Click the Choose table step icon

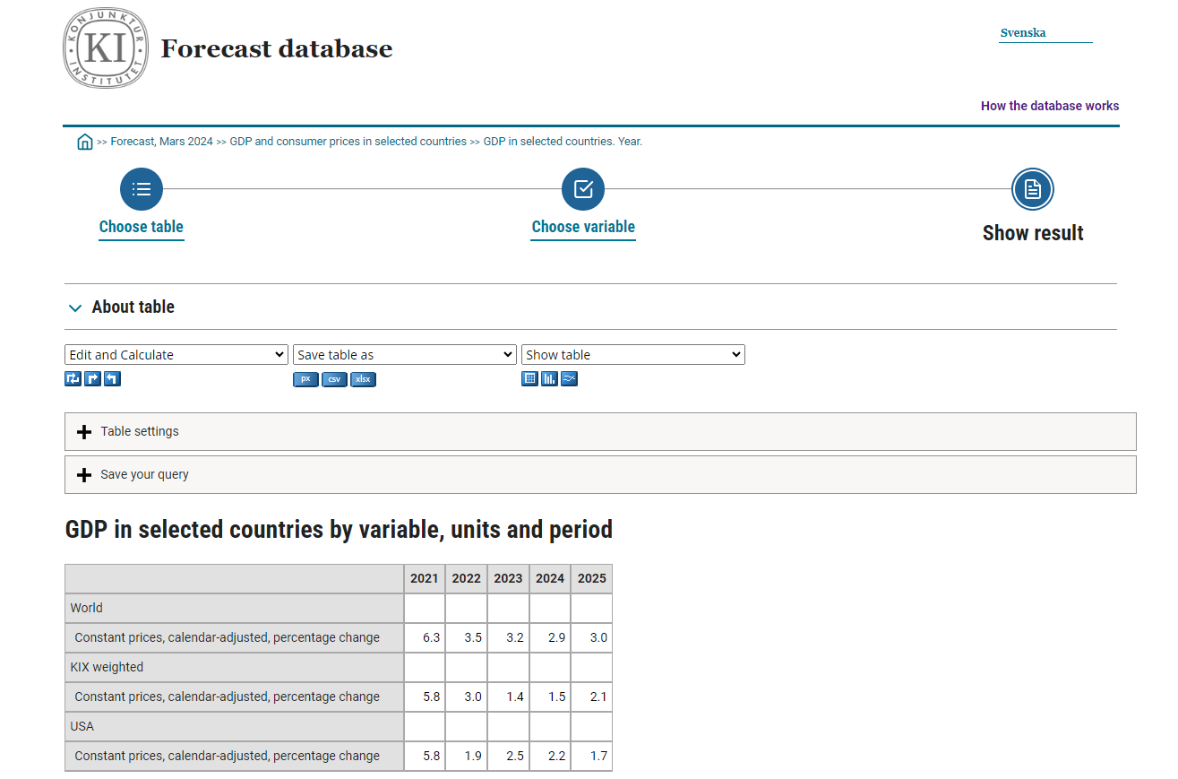coord(141,189)
